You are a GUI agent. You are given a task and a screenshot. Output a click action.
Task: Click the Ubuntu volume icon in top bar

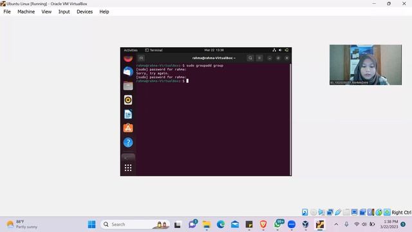[x=281, y=50]
